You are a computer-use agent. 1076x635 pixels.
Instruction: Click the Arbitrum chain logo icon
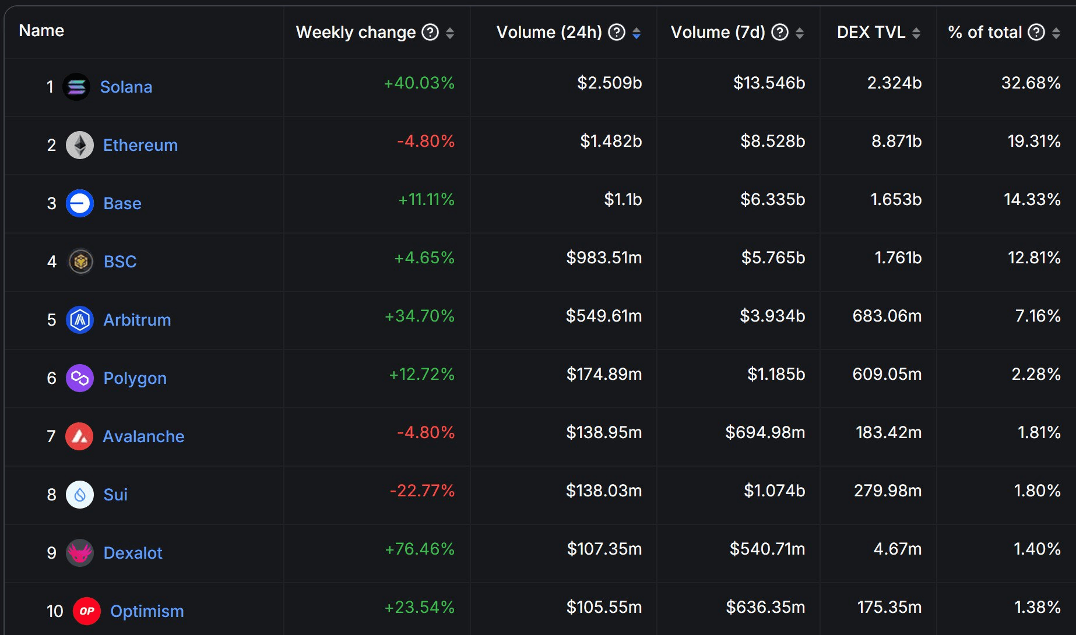pyautogui.click(x=80, y=320)
